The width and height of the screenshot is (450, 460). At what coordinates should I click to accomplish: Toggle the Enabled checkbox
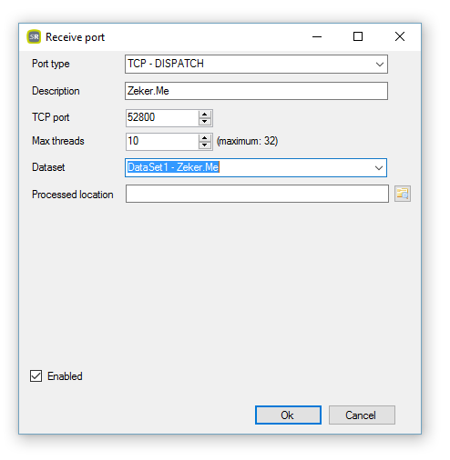point(36,376)
